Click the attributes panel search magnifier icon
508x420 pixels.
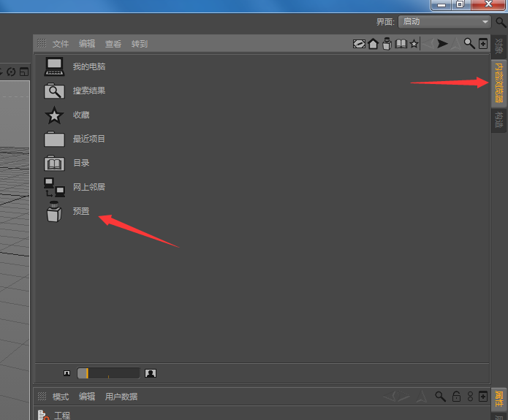[440, 397]
